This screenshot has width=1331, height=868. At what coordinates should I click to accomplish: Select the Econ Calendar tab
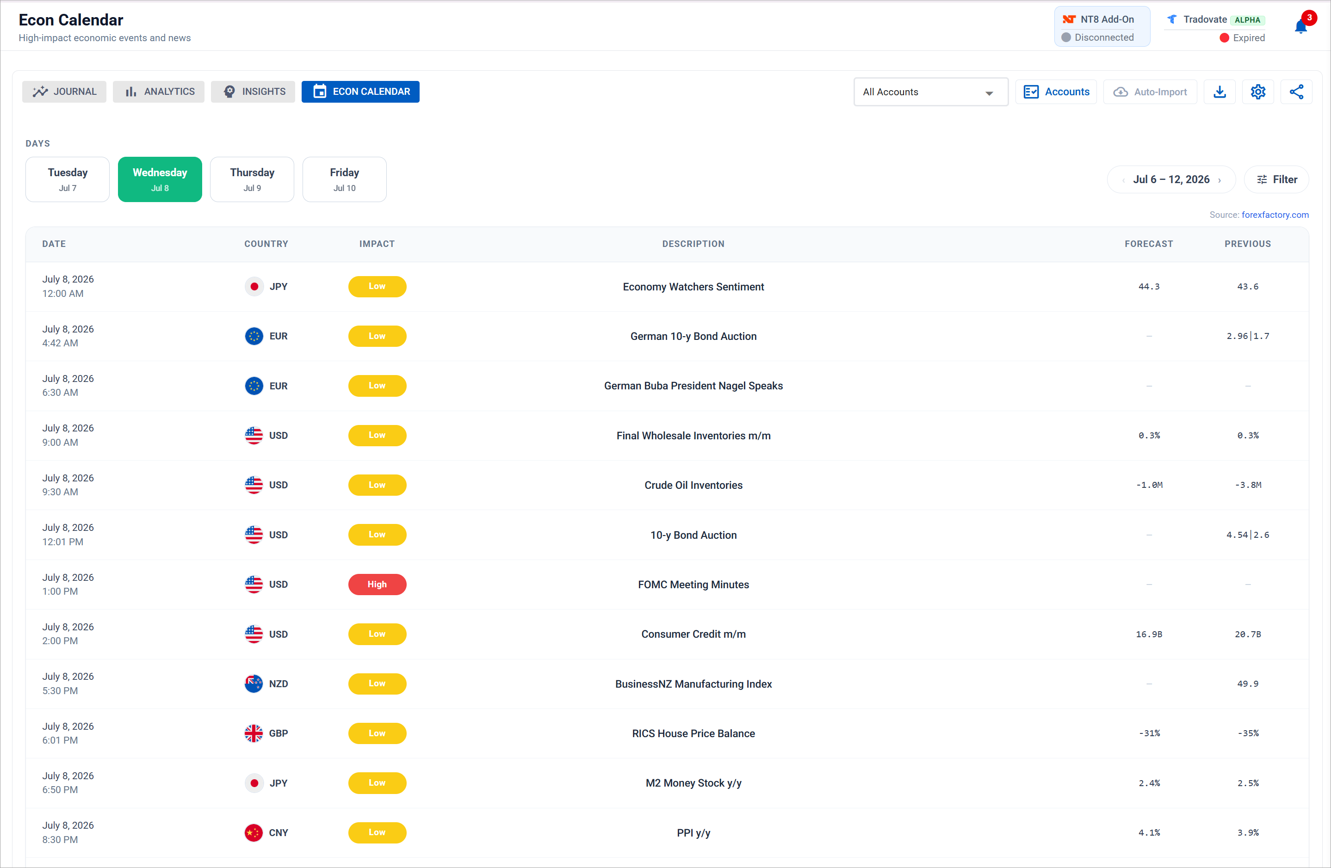[361, 92]
